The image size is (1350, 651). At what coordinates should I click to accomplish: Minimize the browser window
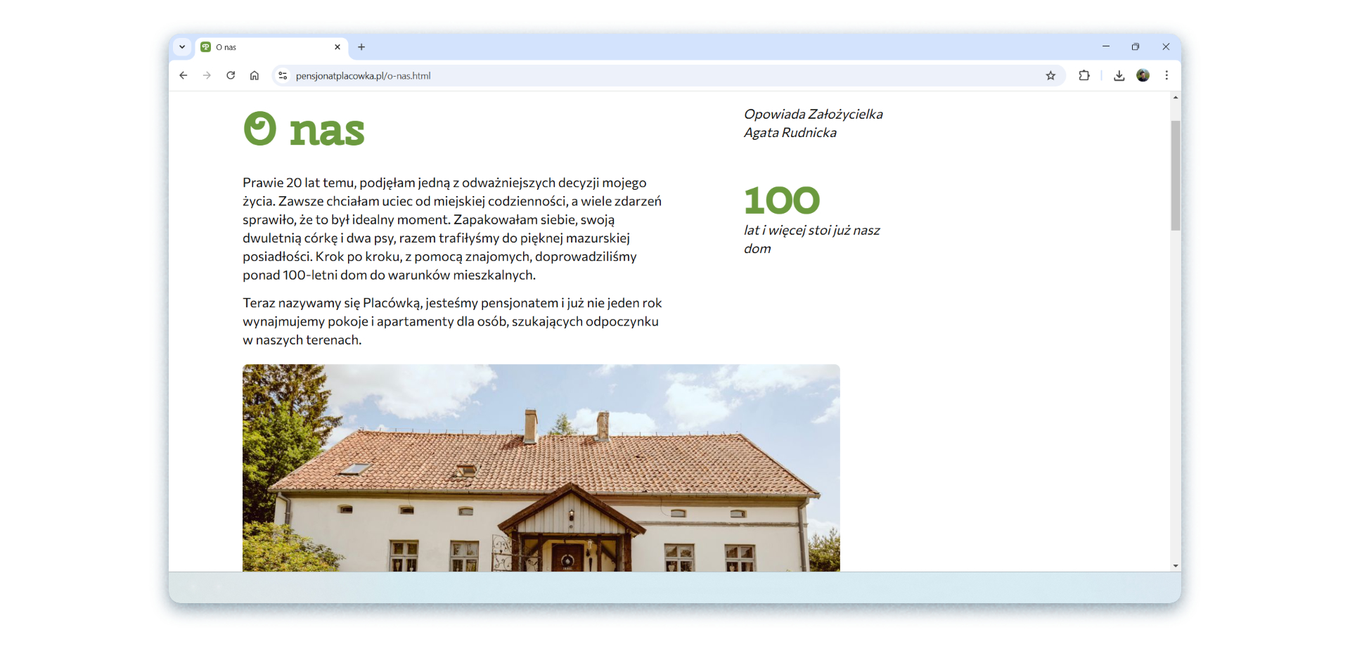pyautogui.click(x=1106, y=46)
